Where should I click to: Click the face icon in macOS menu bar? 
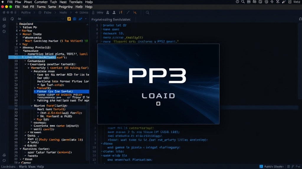[266, 2]
